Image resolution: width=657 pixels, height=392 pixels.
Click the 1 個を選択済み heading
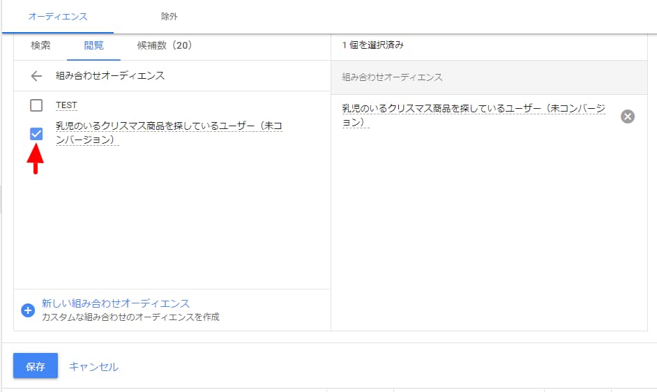(x=372, y=45)
